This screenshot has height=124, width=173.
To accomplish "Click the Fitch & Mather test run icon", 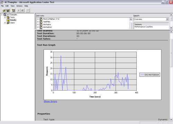I will click(41, 19).
